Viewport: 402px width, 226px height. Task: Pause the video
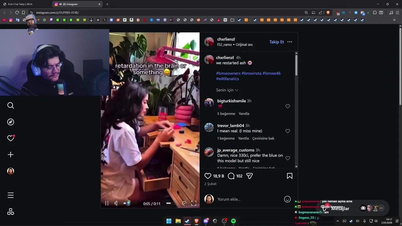point(107,203)
